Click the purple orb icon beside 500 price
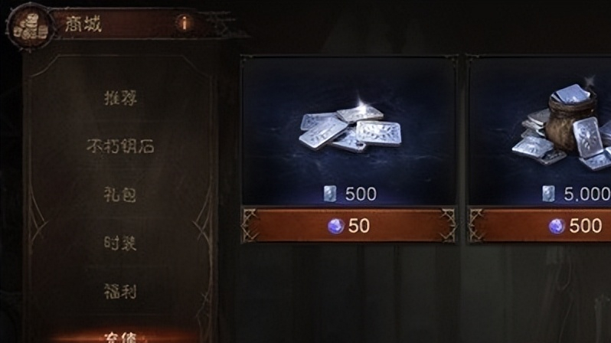 [x=557, y=226]
